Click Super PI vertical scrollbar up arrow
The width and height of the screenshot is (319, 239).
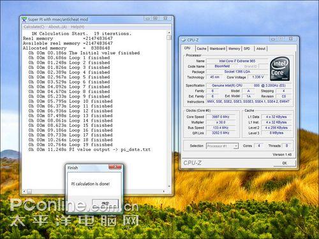169,33
